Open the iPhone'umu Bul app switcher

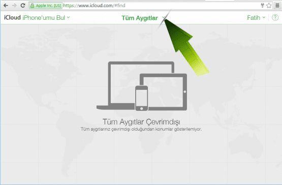[x=46, y=18]
